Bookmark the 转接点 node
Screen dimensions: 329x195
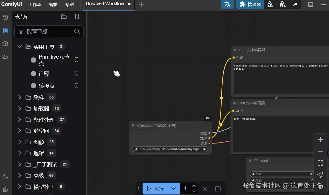click(x=76, y=86)
